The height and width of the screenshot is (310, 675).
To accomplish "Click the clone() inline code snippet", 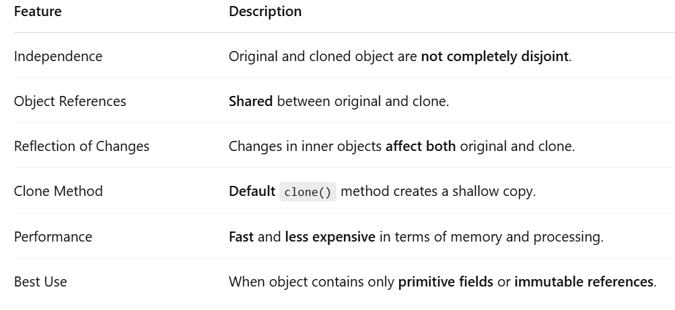I will pyautogui.click(x=308, y=192).
